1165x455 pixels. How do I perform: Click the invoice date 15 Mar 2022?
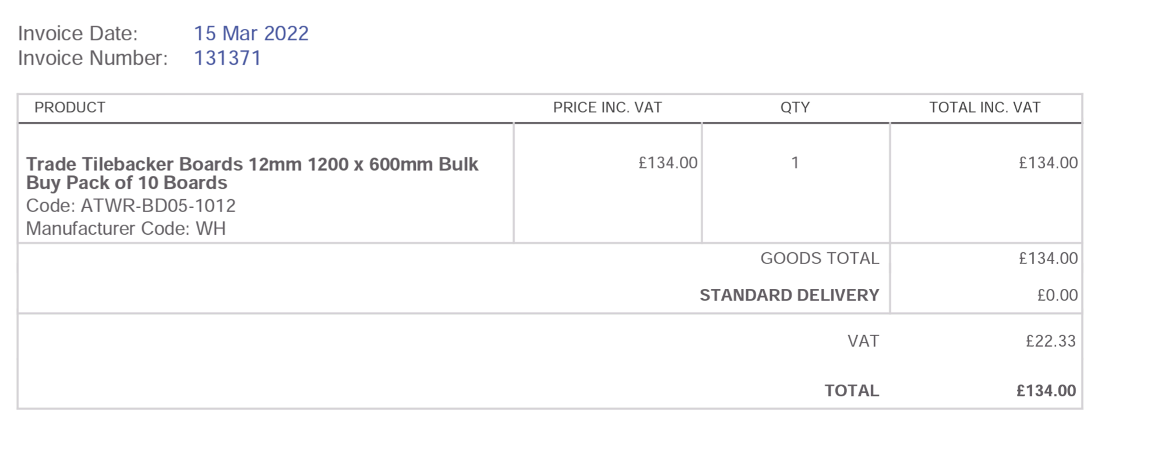[251, 33]
